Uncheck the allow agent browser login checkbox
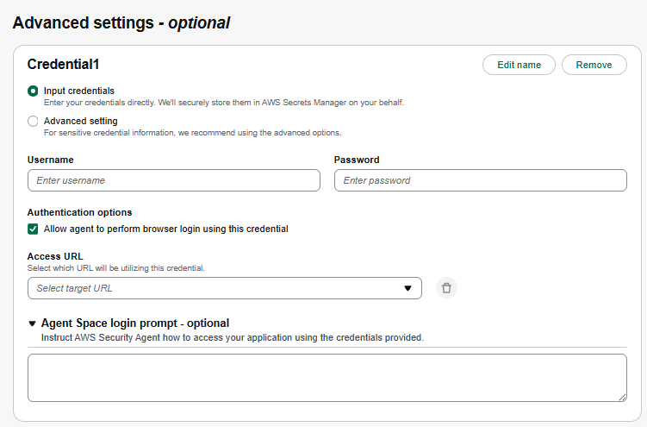 pyautogui.click(x=33, y=229)
